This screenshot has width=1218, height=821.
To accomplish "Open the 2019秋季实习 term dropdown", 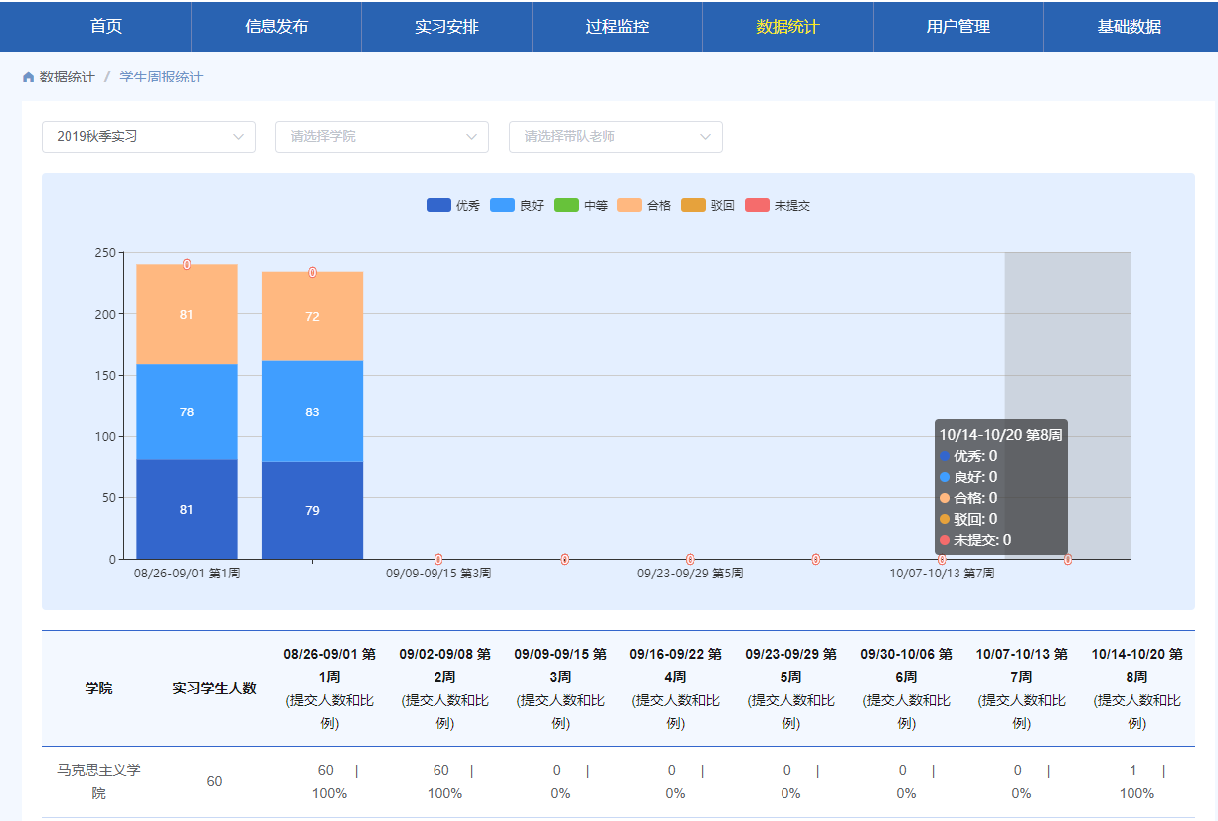I will [148, 137].
